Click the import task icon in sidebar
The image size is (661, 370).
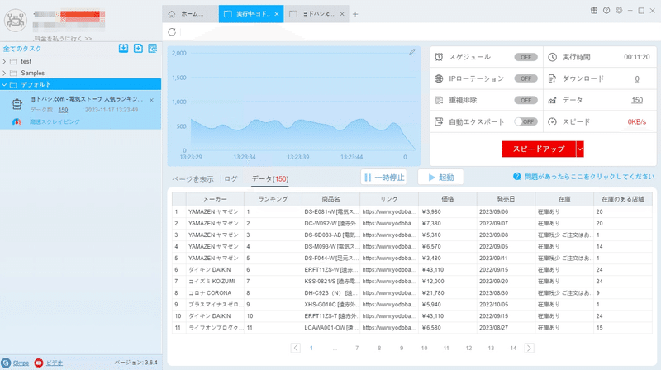pos(123,49)
